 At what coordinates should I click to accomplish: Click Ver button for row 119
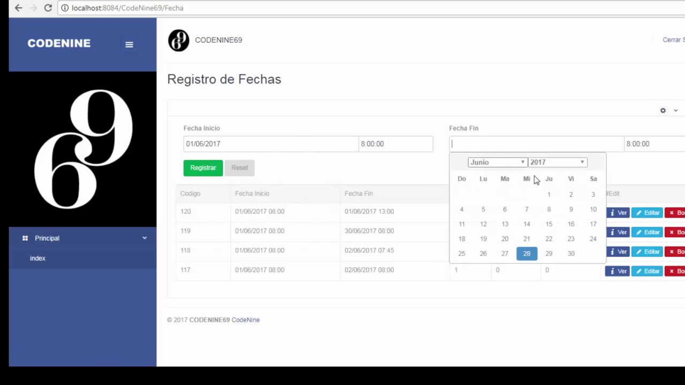(618, 232)
